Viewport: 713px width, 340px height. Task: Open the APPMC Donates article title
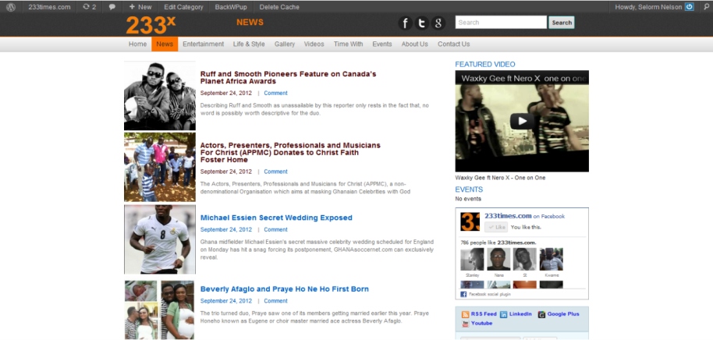(290, 153)
